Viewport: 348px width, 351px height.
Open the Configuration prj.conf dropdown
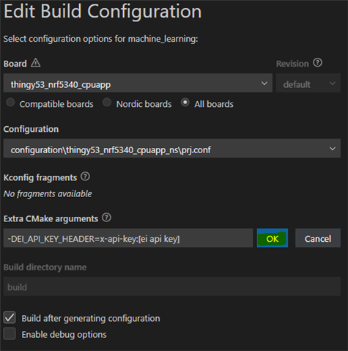point(172,148)
